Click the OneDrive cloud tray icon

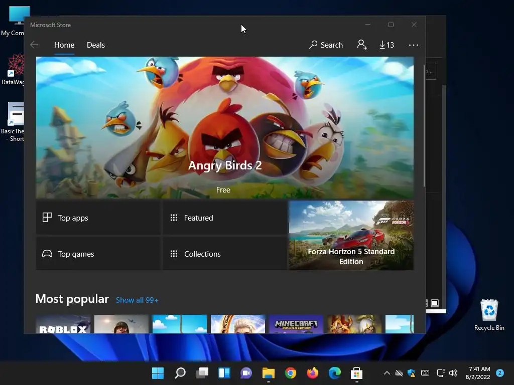tap(399, 373)
